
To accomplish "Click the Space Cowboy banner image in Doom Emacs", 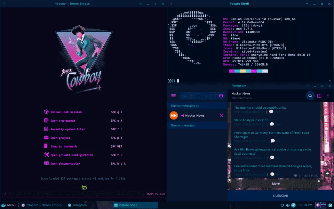I will click(84, 60).
